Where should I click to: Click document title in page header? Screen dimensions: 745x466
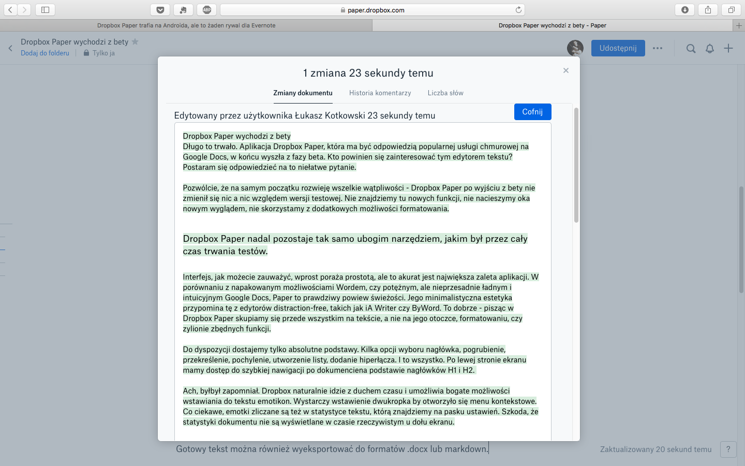pyautogui.click(x=74, y=41)
